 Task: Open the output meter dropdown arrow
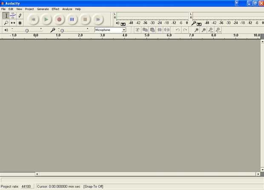(x=123, y=24)
